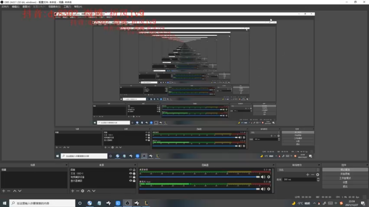Toggle lock on Video Capture Device source
The image size is (369, 207).
tap(134, 177)
